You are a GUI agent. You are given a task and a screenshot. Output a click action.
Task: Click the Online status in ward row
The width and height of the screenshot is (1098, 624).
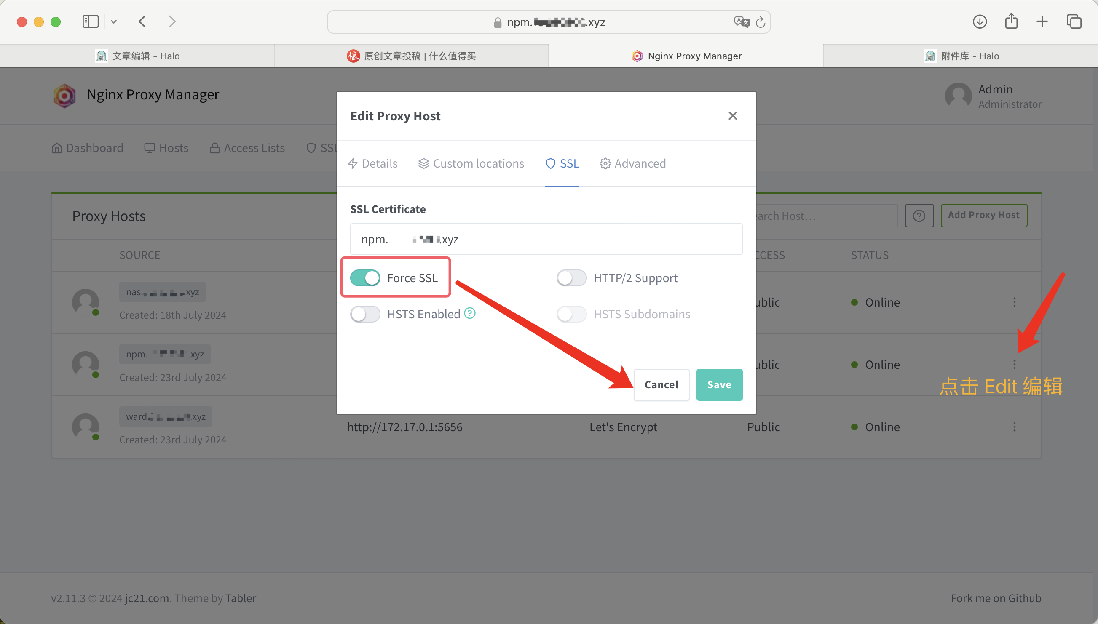point(875,427)
